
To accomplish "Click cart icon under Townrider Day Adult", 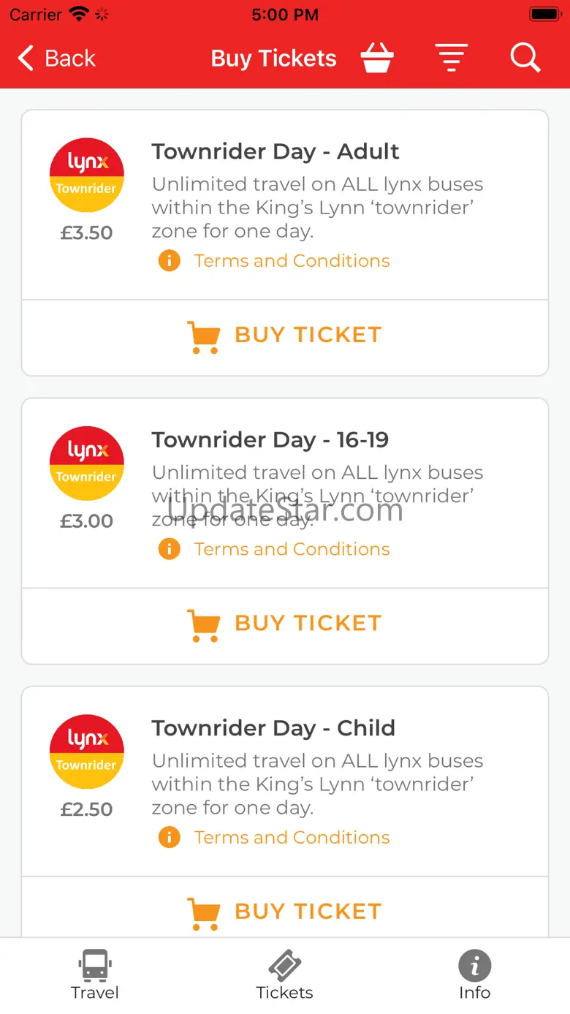I will coord(203,337).
